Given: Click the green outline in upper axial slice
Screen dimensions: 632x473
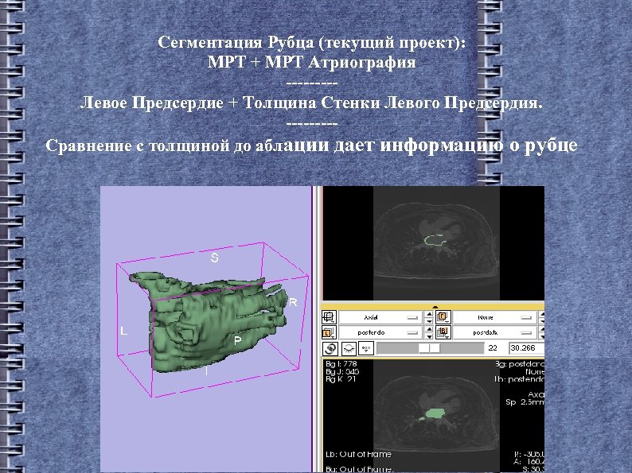Looking at the screenshot, I should [435, 240].
